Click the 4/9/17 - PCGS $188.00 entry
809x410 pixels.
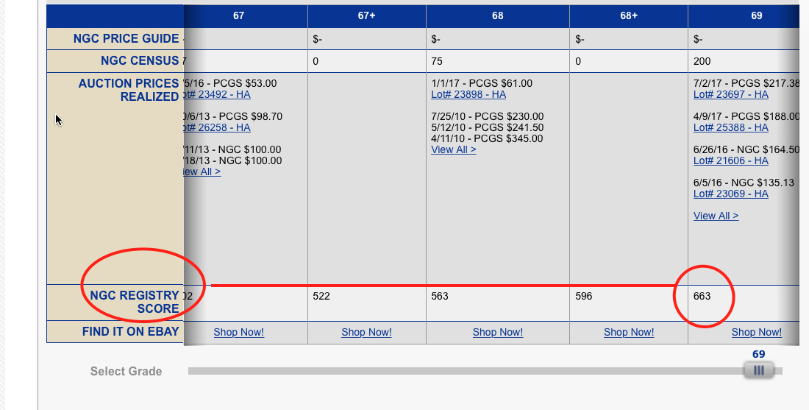(x=746, y=117)
